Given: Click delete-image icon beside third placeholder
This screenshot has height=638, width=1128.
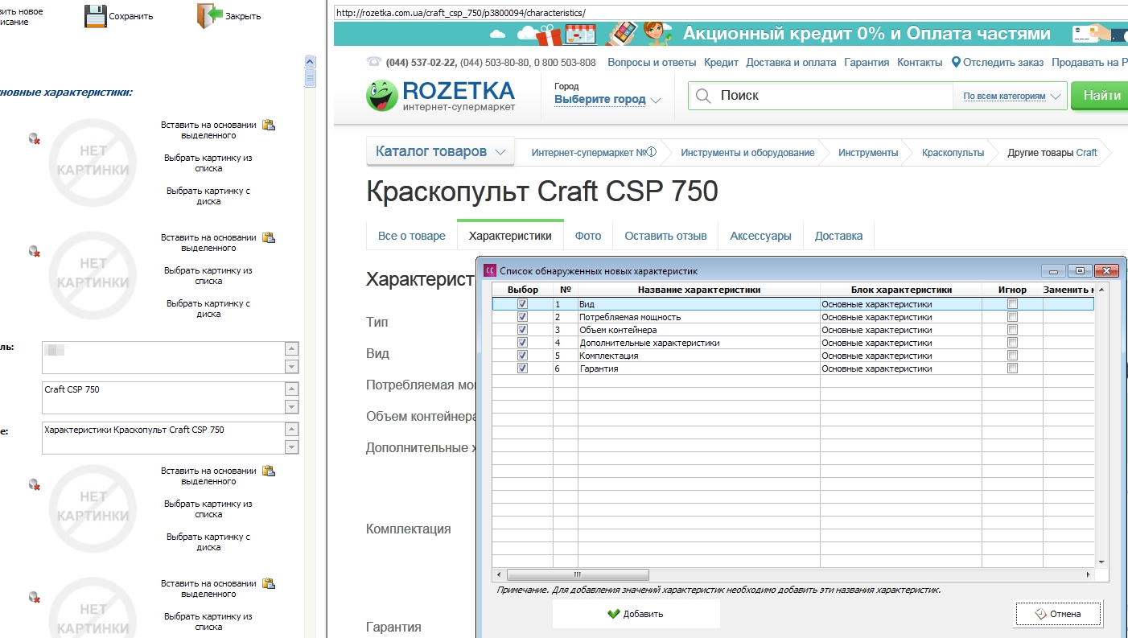Looking at the screenshot, I should pos(35,485).
